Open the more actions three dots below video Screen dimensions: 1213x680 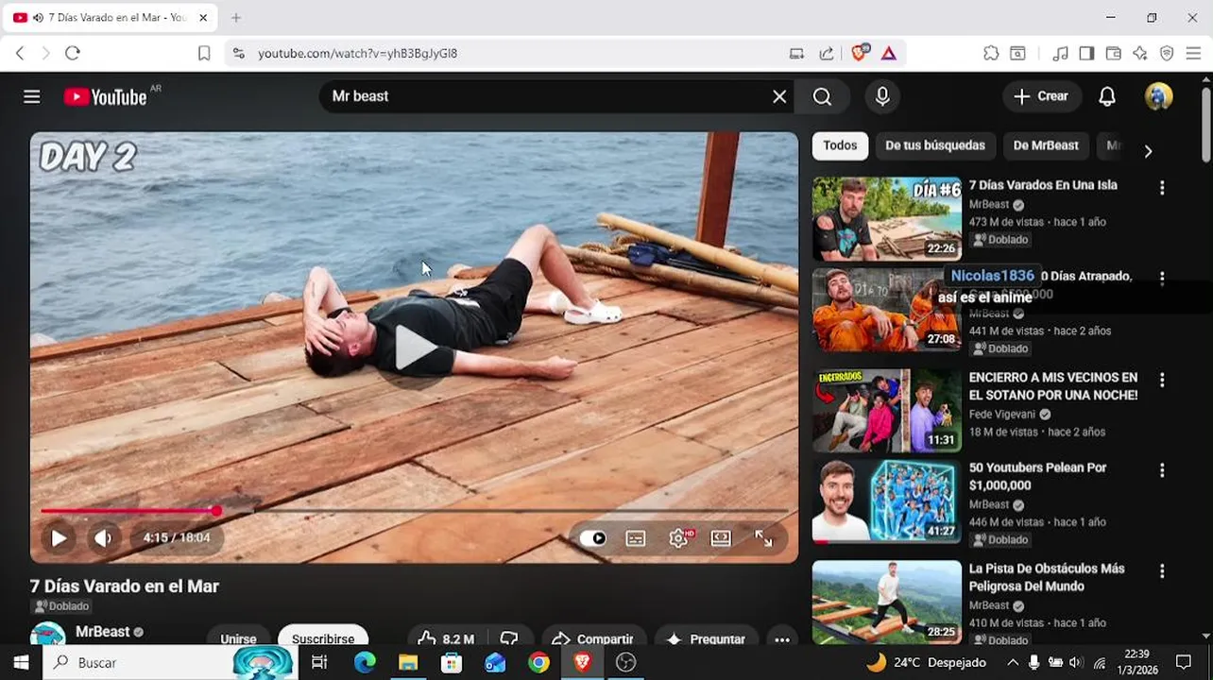click(782, 639)
